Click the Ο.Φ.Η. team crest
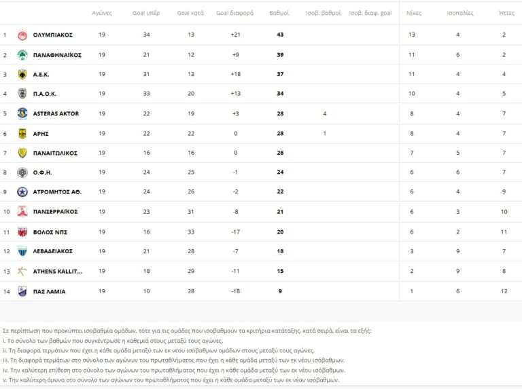Screen dimensions: 522x389 [22, 172]
